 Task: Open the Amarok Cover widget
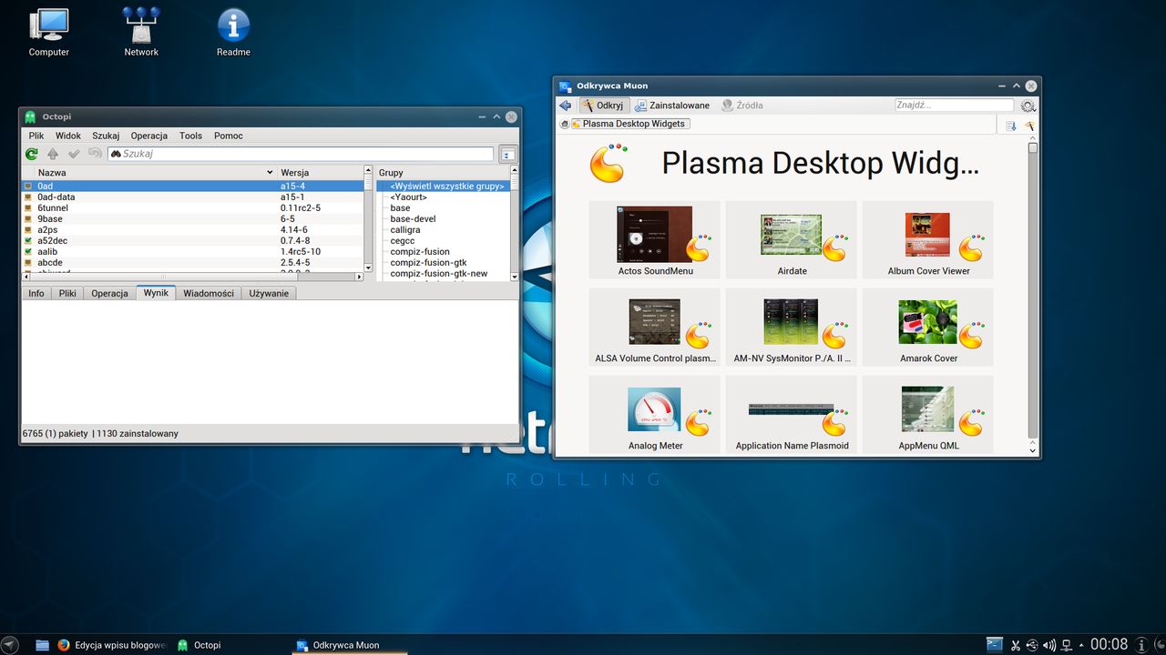[928, 327]
